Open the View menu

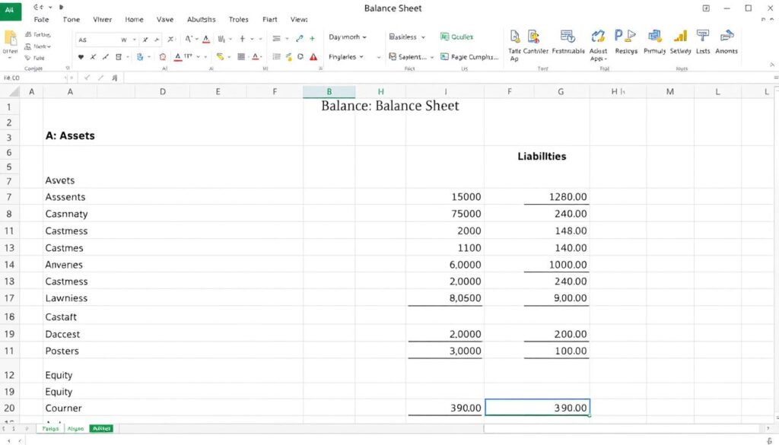[298, 19]
